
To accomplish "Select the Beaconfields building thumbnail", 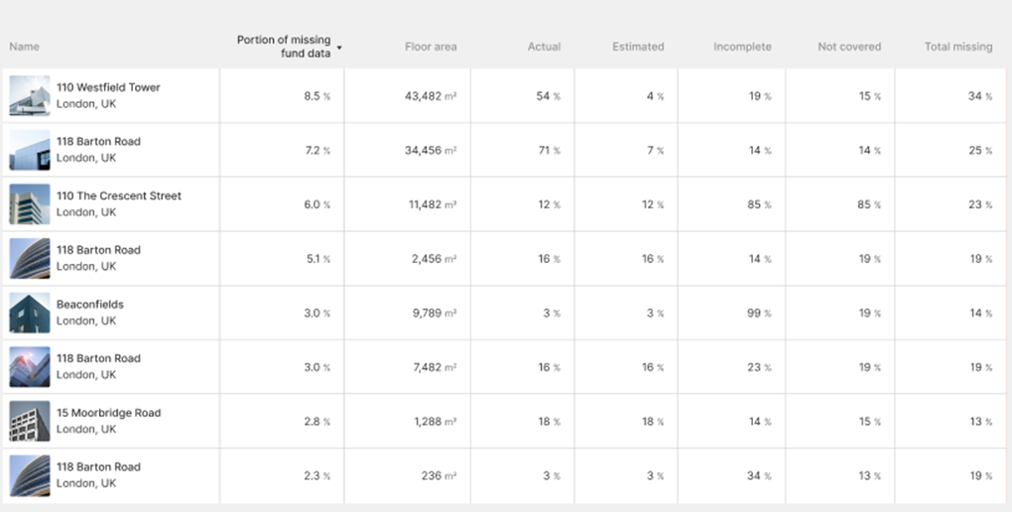I will [x=30, y=313].
